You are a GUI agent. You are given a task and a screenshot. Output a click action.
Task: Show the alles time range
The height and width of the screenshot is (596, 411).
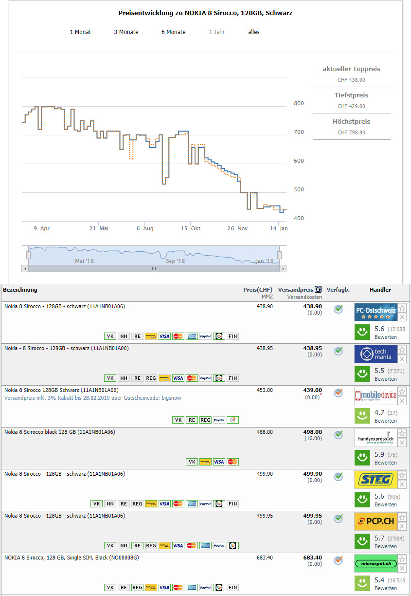pyautogui.click(x=254, y=32)
